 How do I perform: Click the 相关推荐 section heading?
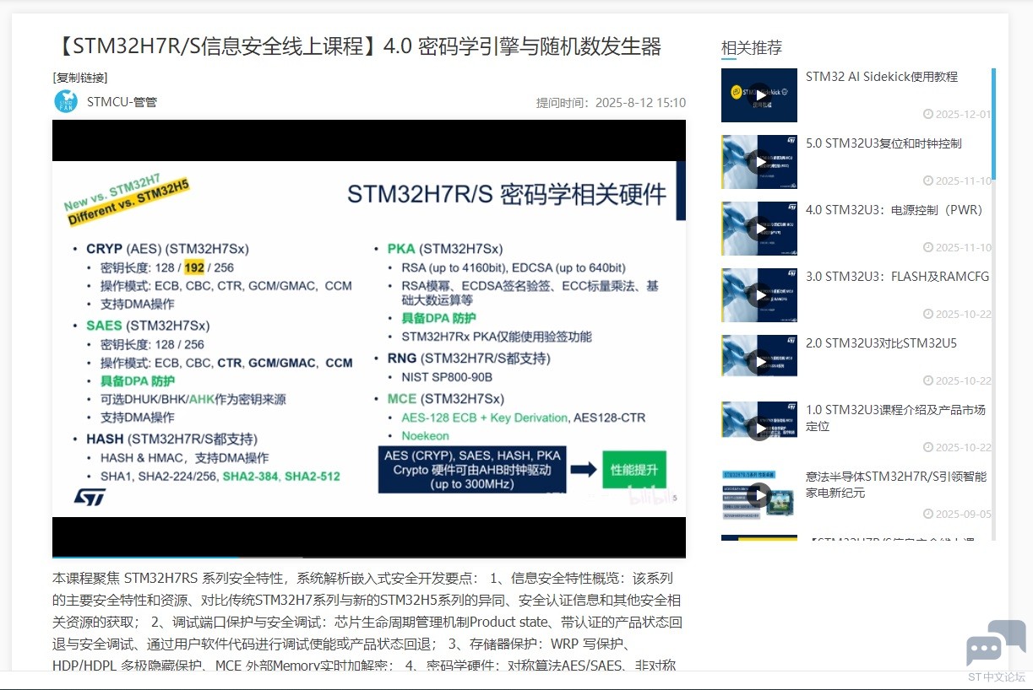click(752, 47)
